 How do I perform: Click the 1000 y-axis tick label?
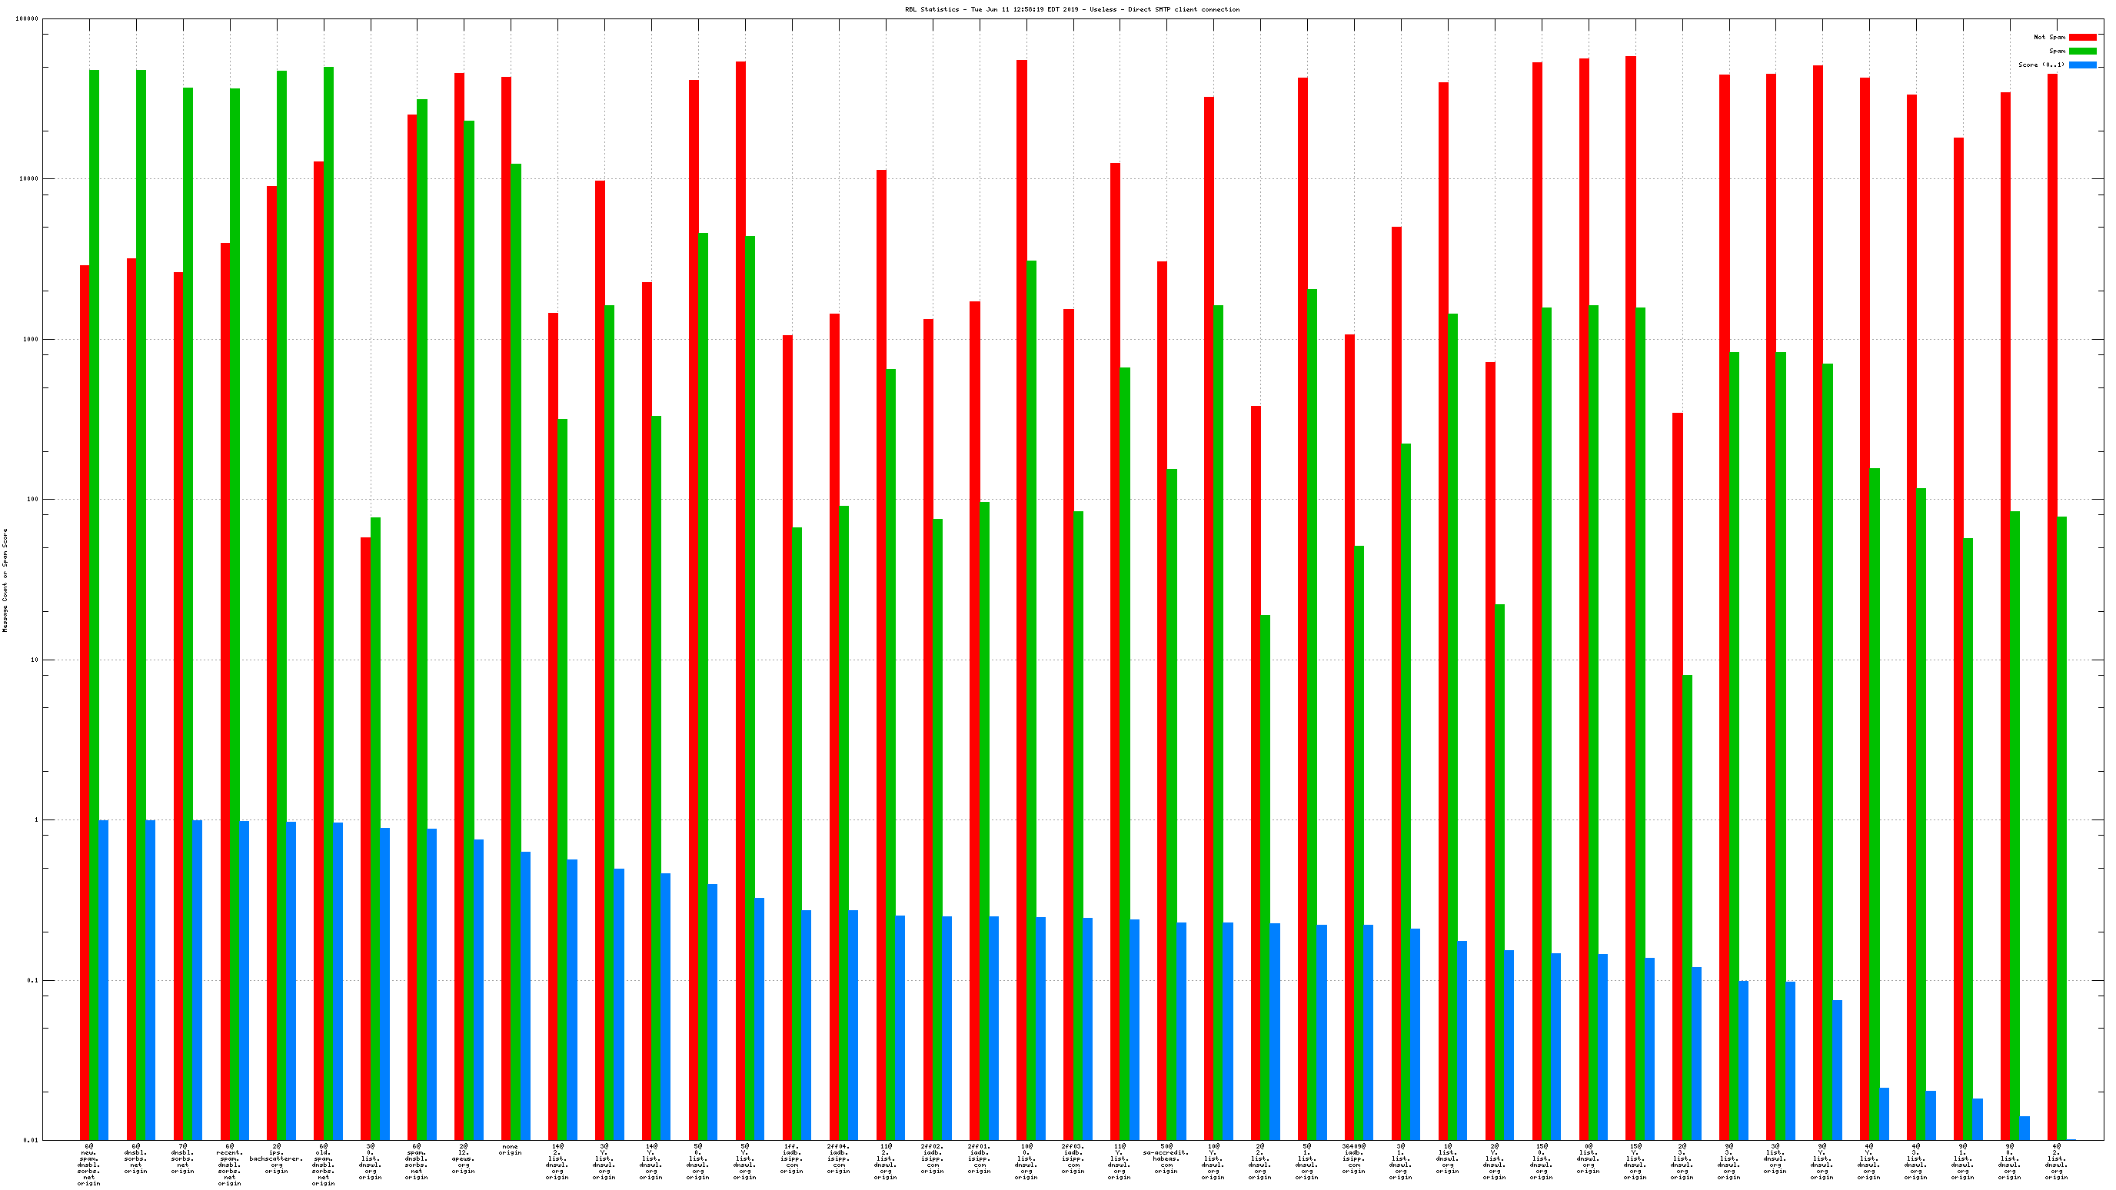point(31,339)
